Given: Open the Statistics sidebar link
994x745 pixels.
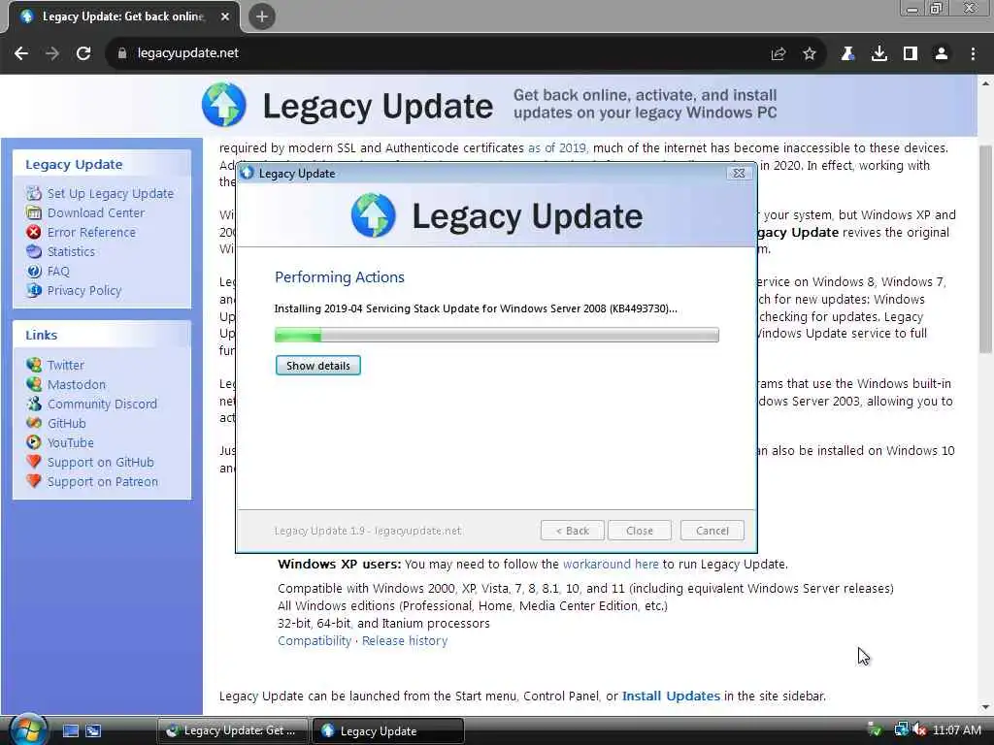Looking at the screenshot, I should pos(71,251).
